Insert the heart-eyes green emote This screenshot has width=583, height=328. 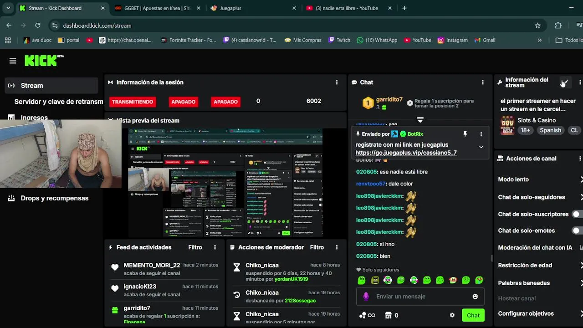[x=479, y=280]
